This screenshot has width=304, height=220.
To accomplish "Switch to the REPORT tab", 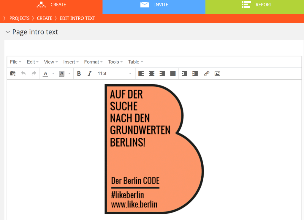I will point(257,5).
